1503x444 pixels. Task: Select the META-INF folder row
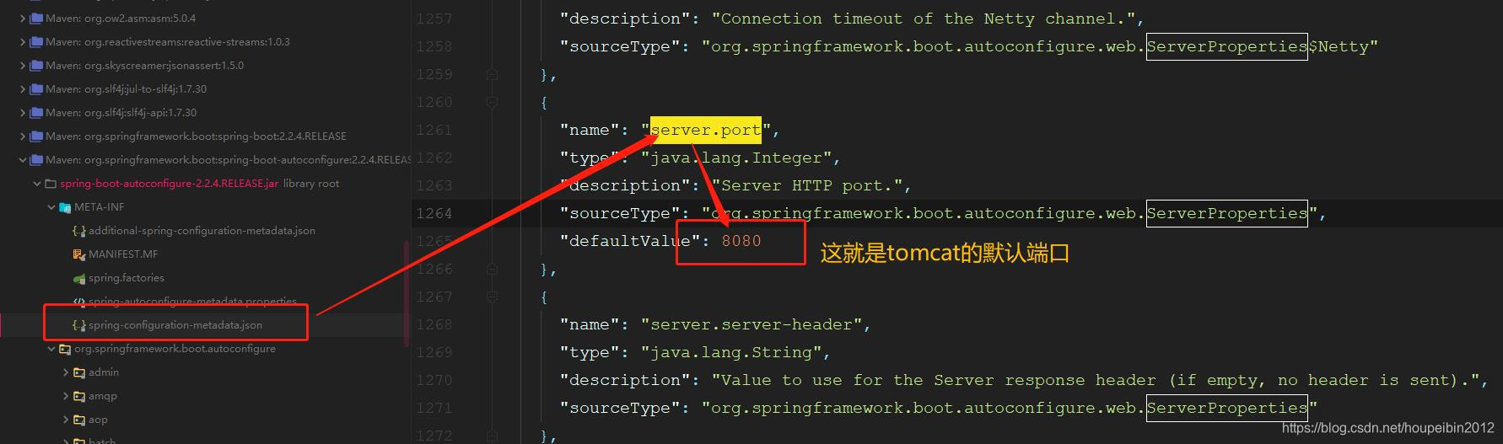(x=99, y=206)
